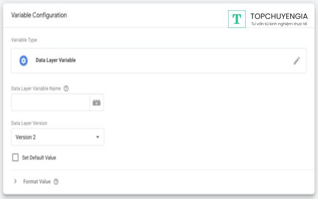Click the Data Layer Variable Name label
The height and width of the screenshot is (199, 318).
(36, 89)
